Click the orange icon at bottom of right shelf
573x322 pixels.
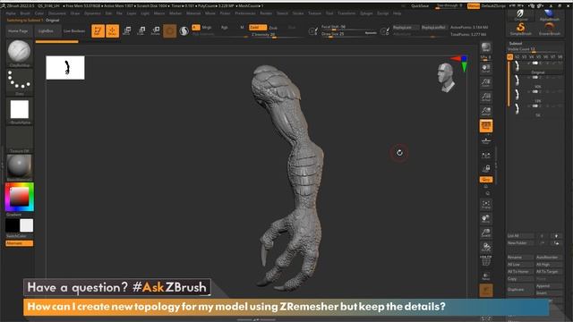(485, 291)
